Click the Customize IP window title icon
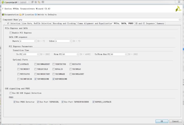This screenshot has width=184, height=125. pyautogui.click(x=3, y=2)
